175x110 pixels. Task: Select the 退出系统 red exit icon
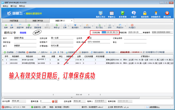[x=167, y=14]
